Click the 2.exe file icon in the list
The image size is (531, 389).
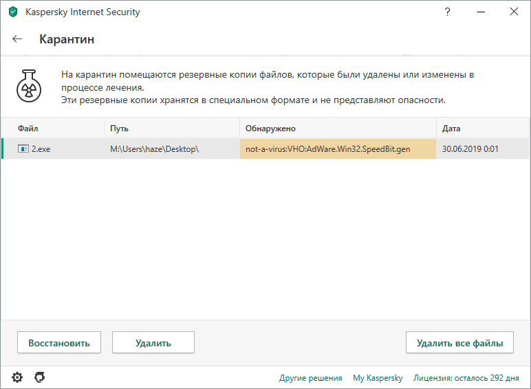[23, 148]
